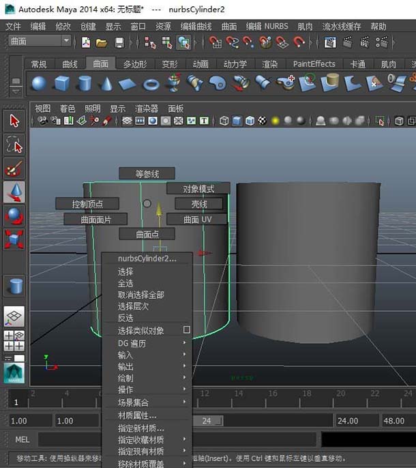
Task: Select the arrow Select tool in toolbox
Action: (x=14, y=121)
